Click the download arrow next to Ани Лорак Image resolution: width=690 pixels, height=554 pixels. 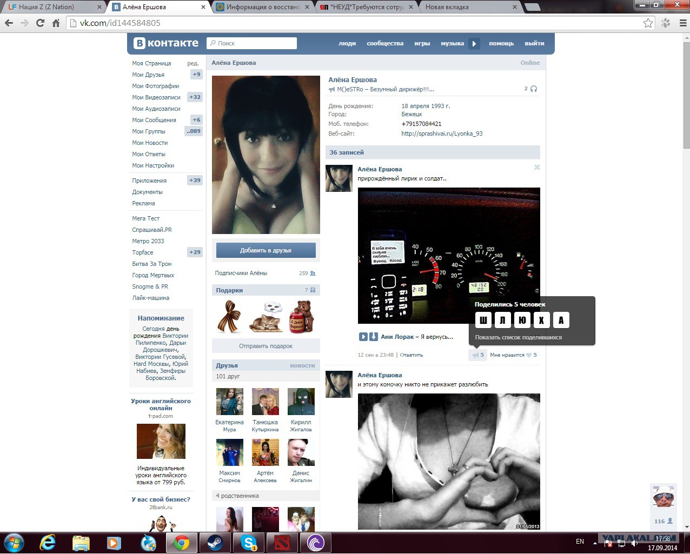[373, 337]
